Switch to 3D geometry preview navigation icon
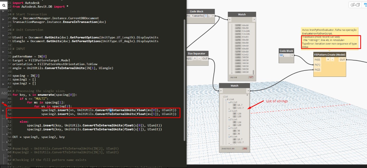This screenshot has width=367, height=168. pyautogui.click(x=356, y=5)
